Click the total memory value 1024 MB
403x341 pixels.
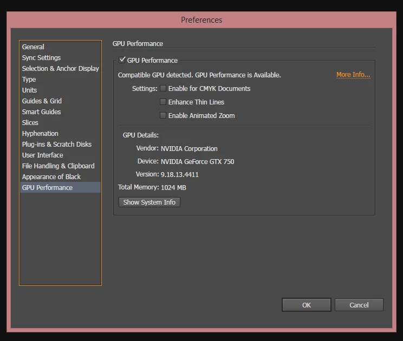coord(173,187)
